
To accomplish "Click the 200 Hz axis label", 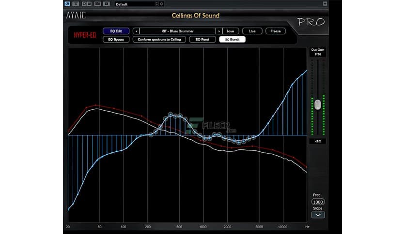I will click(147, 227).
